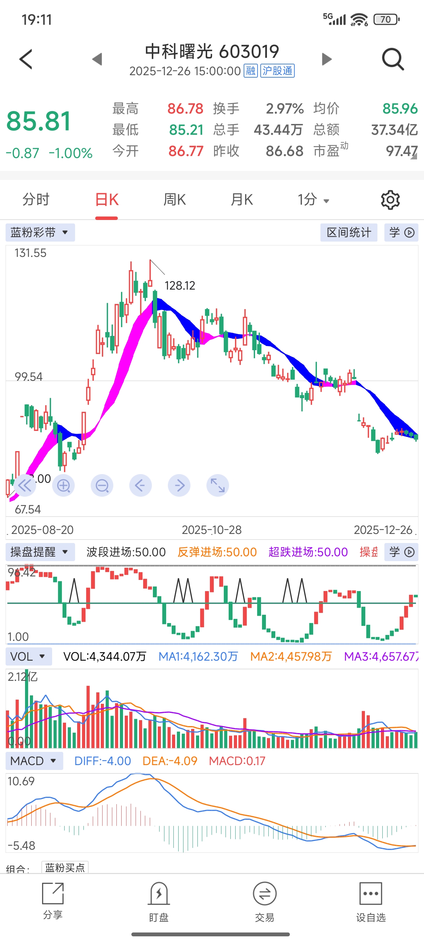Open the 学 tutorial in 操盘提醒 row
Screen dimensions: 424x944
(x=401, y=552)
